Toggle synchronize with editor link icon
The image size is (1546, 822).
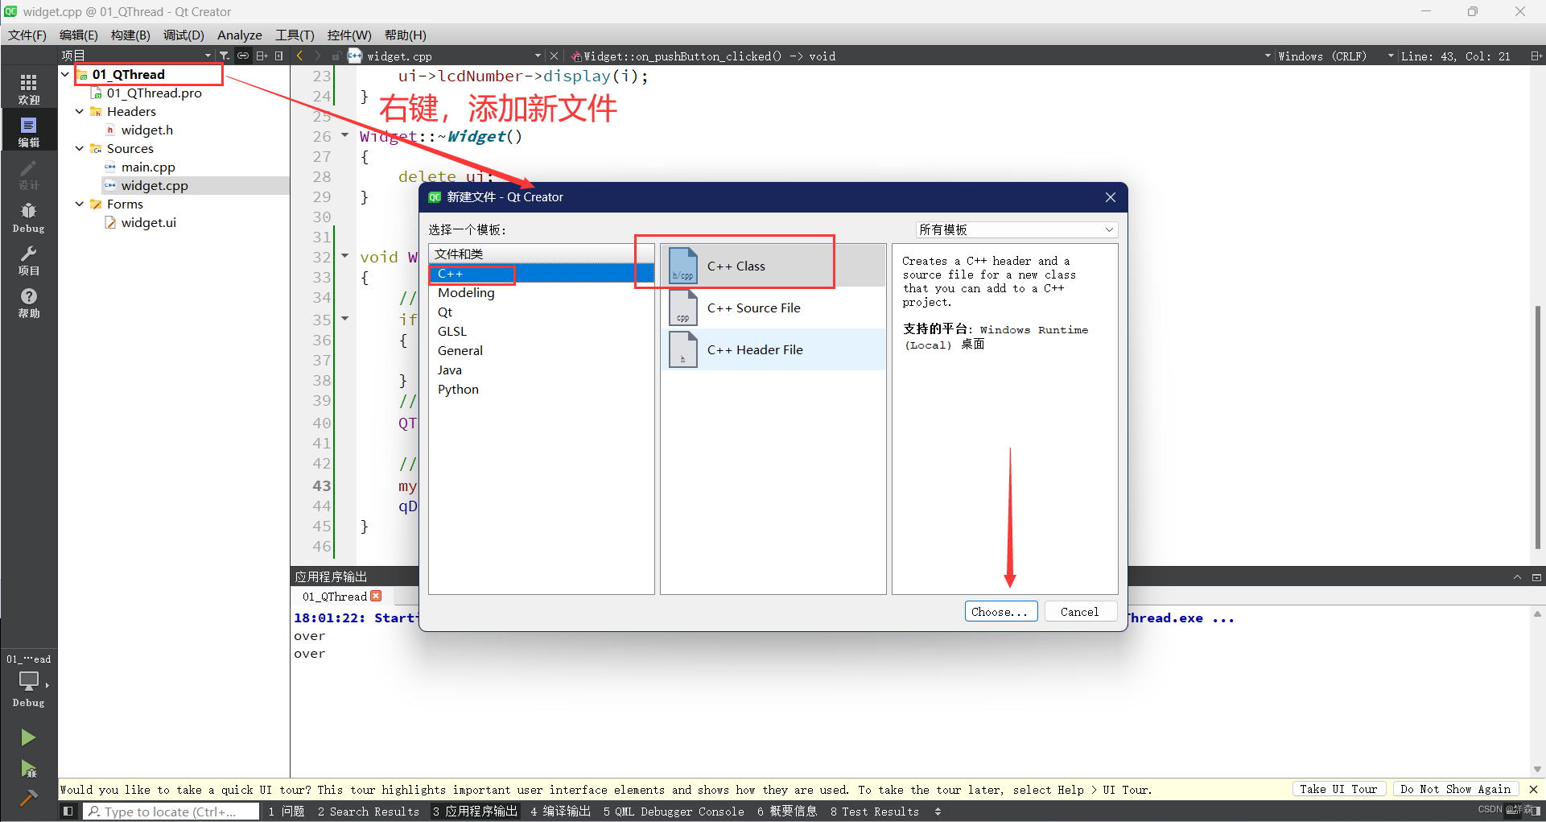click(243, 56)
